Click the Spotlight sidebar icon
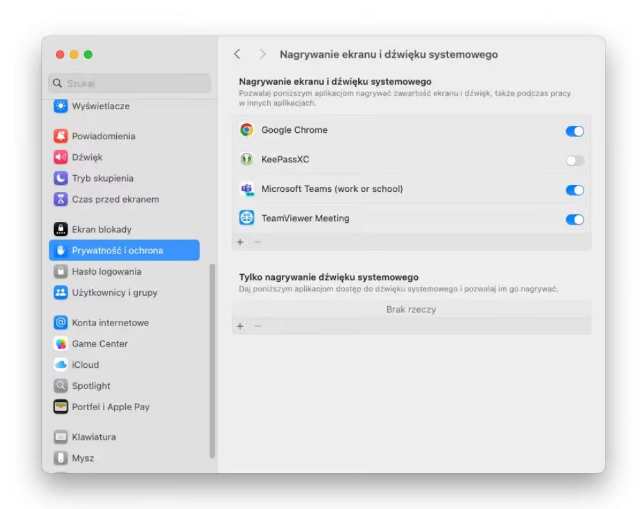The image size is (640, 509). tap(61, 386)
